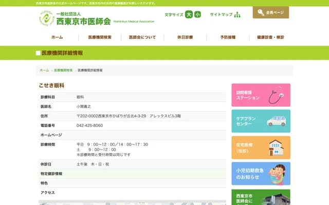Set text size to small (小)

pos(198,14)
